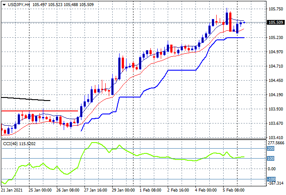The image size is (286, 195).
Task: Click the 104.970 price axis label
Action: point(276,52)
